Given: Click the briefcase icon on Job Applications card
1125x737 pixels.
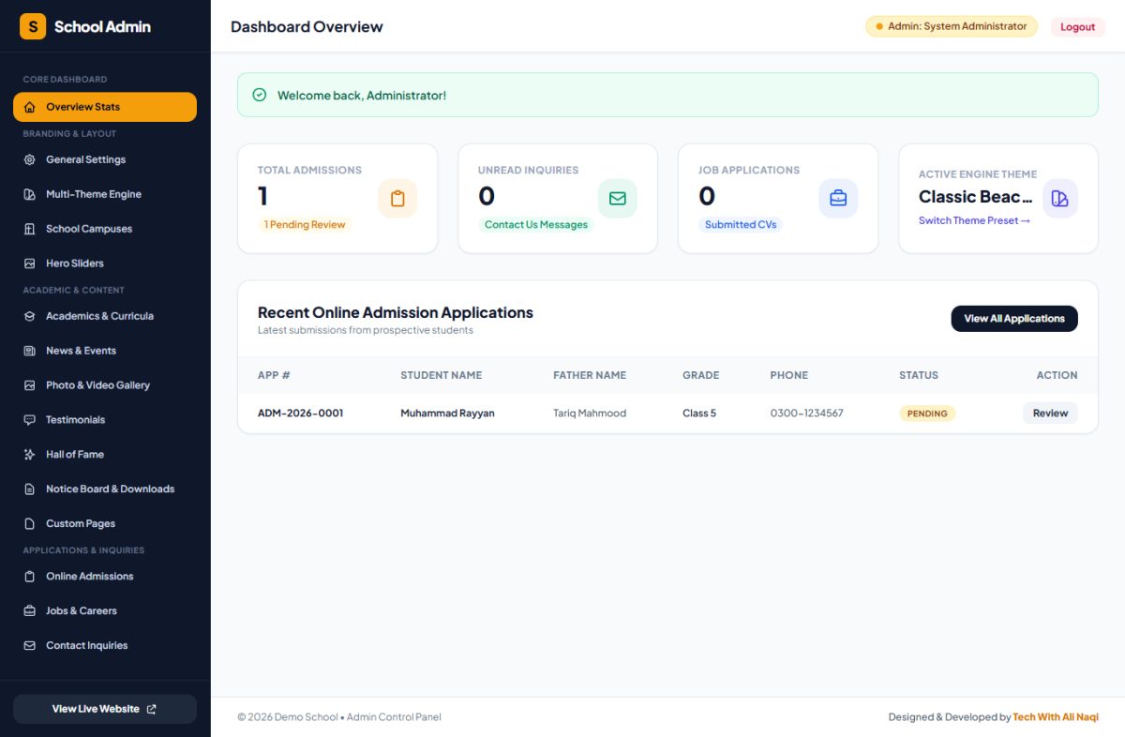Looking at the screenshot, I should [838, 199].
